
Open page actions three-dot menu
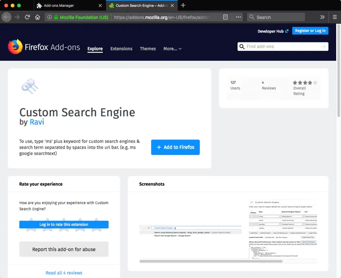pyautogui.click(x=238, y=17)
